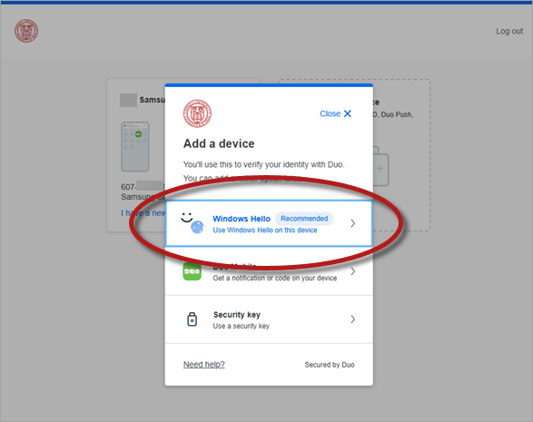Click the Windows Hello face and fingerprint icon
This screenshot has height=422, width=533.
tap(192, 223)
